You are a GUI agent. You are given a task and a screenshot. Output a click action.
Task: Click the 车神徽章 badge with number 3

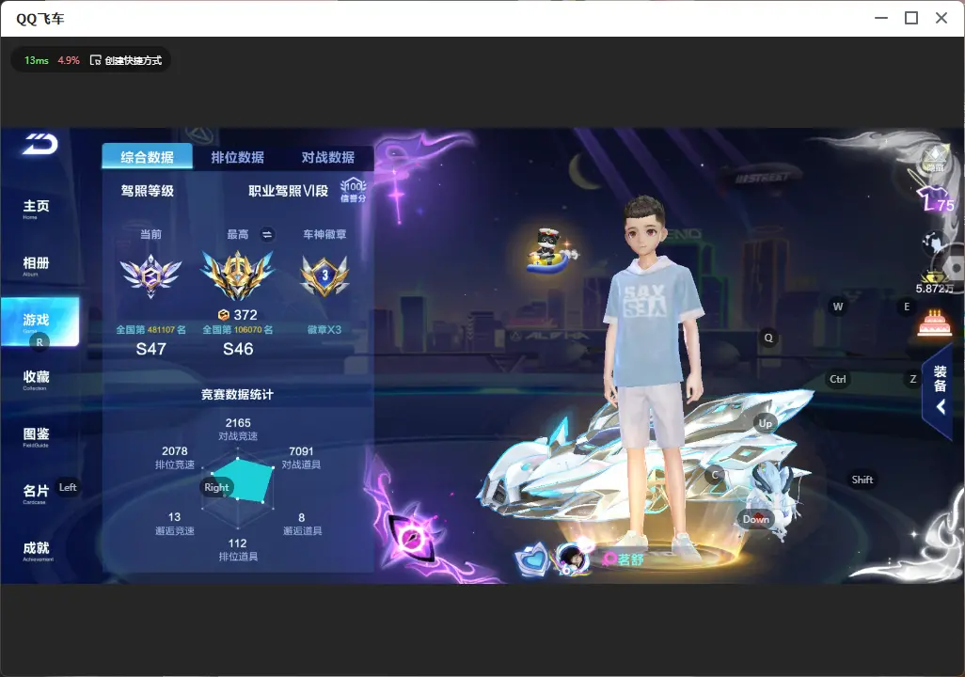pos(324,276)
